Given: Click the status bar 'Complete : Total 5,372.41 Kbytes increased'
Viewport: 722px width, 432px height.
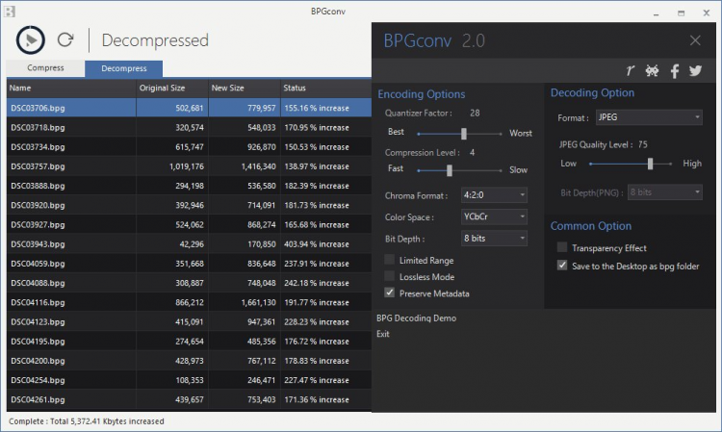Looking at the screenshot, I should [x=87, y=421].
